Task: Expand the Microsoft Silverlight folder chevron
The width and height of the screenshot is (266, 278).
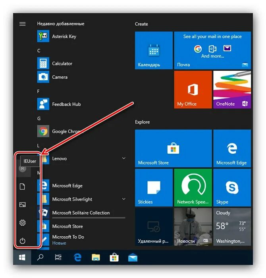Action: pyautogui.click(x=124, y=199)
